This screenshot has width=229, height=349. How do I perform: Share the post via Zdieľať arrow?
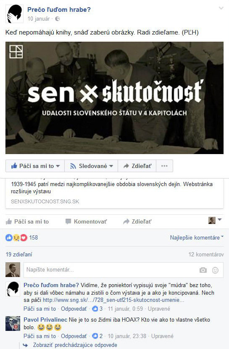137,221
